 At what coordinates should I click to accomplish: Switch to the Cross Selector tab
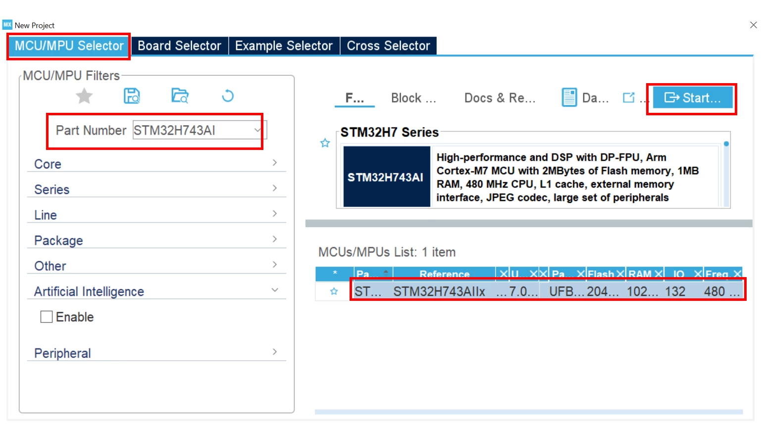(388, 46)
